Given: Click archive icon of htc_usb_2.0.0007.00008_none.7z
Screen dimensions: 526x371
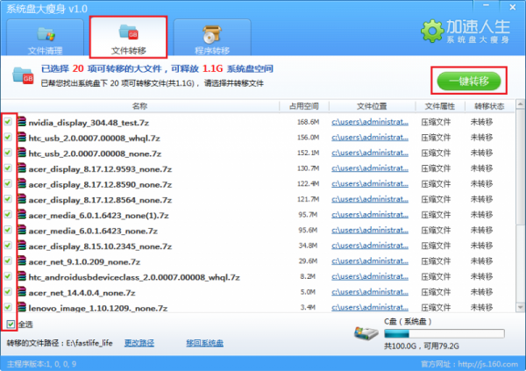Looking at the screenshot, I should click(x=22, y=153).
